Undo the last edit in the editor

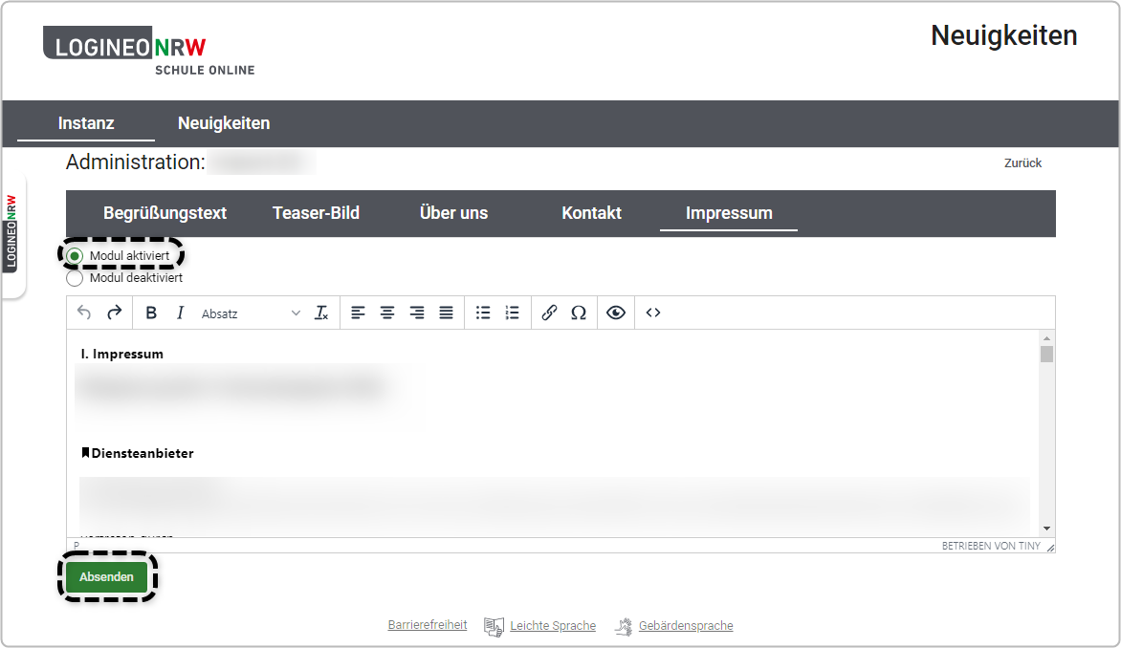[x=84, y=313]
